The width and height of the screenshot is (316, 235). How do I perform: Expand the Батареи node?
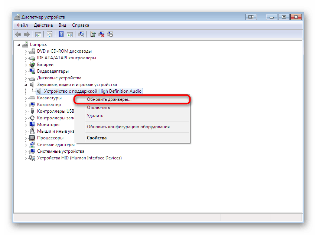coord(26,65)
